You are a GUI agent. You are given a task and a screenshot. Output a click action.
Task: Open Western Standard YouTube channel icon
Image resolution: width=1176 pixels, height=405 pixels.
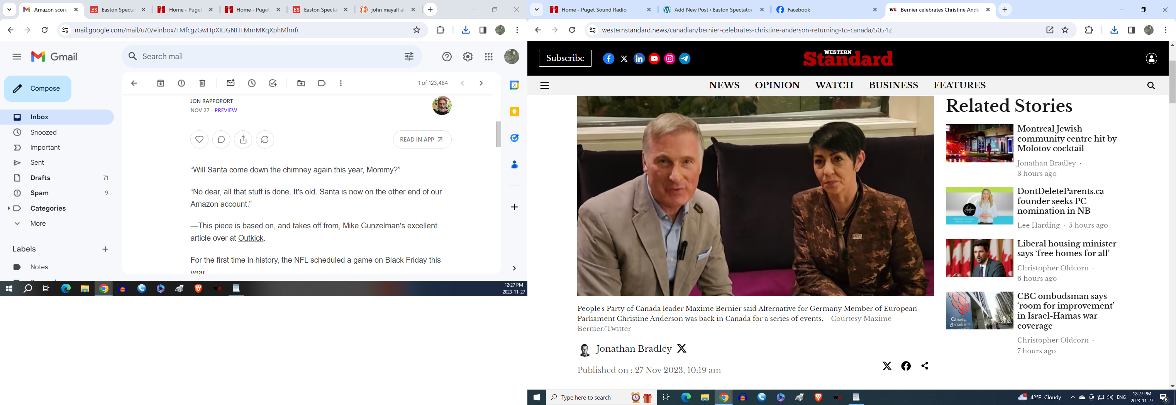[x=654, y=58]
